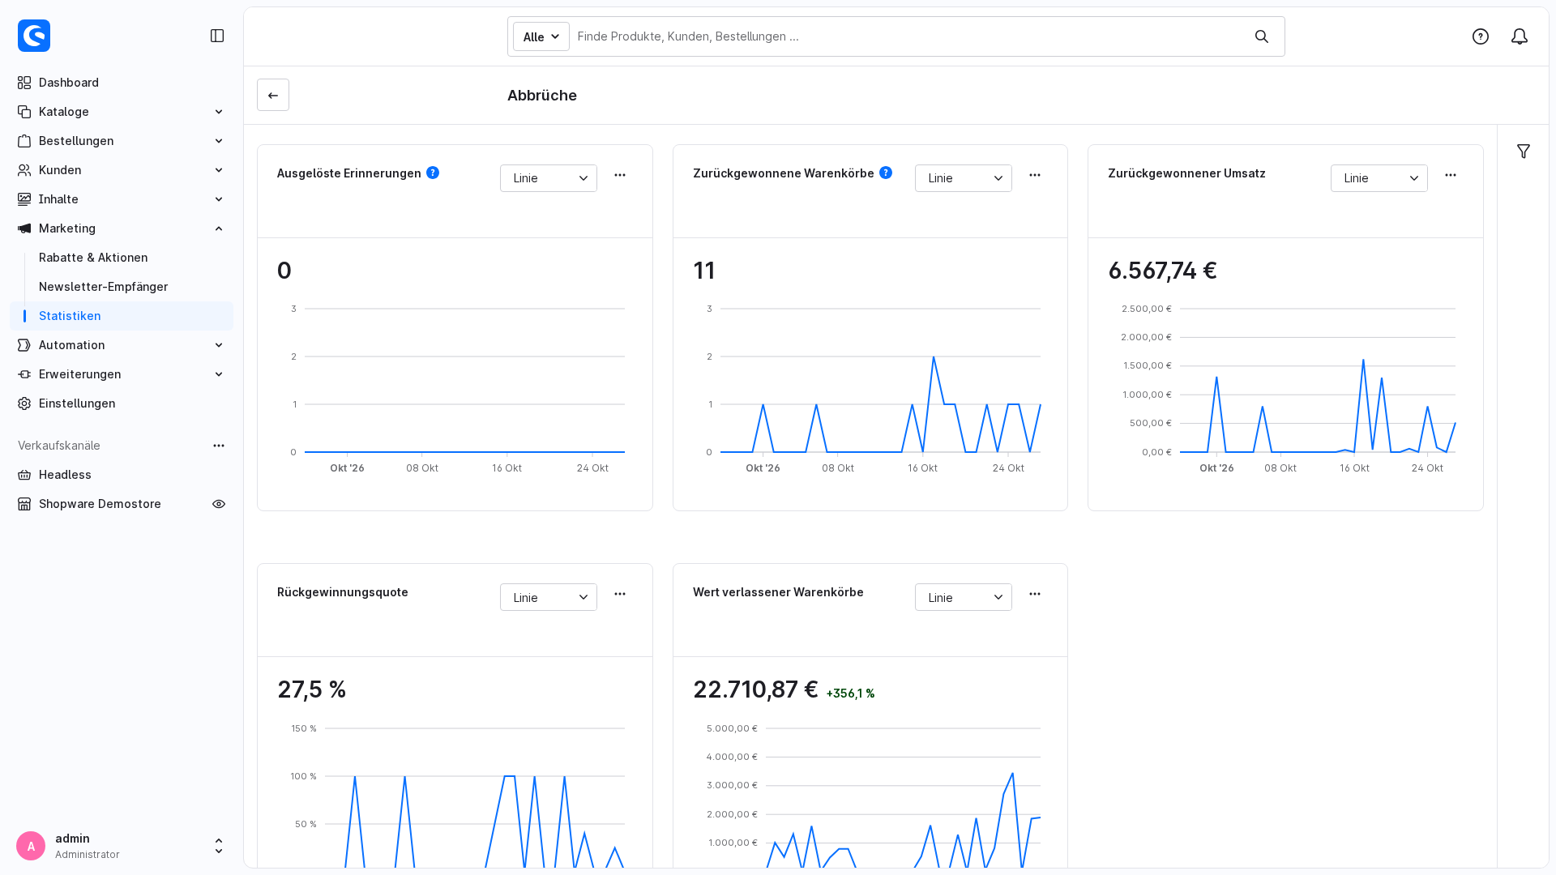Viewport: 1556px width, 875px height.
Task: Click the Shopware logo icon
Action: point(34,36)
